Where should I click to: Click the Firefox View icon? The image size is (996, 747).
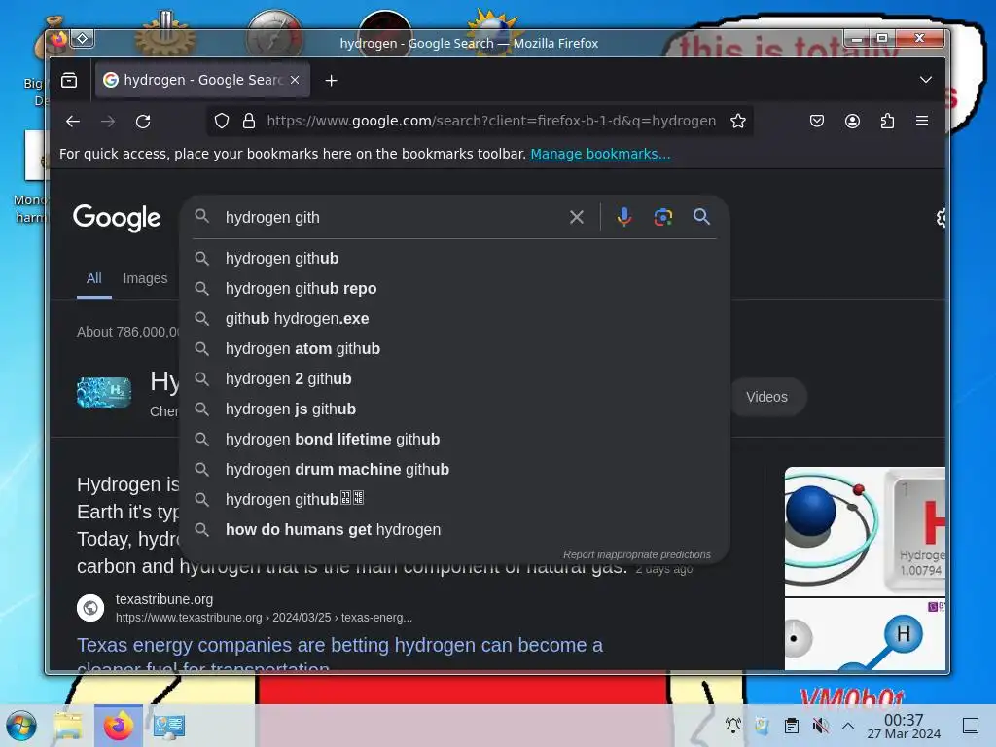[69, 80]
